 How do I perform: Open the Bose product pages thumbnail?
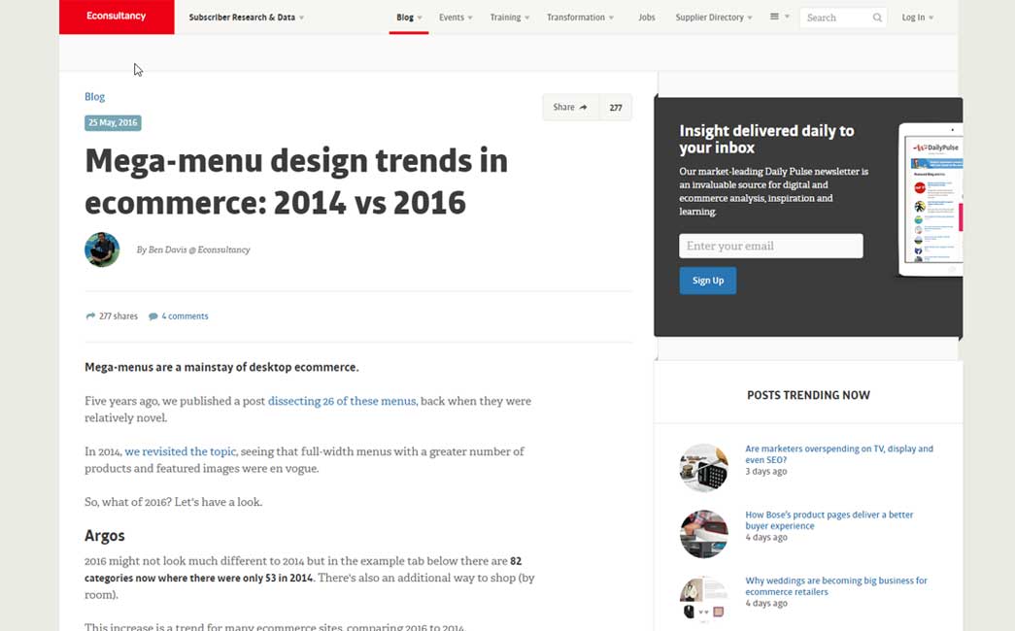point(703,533)
